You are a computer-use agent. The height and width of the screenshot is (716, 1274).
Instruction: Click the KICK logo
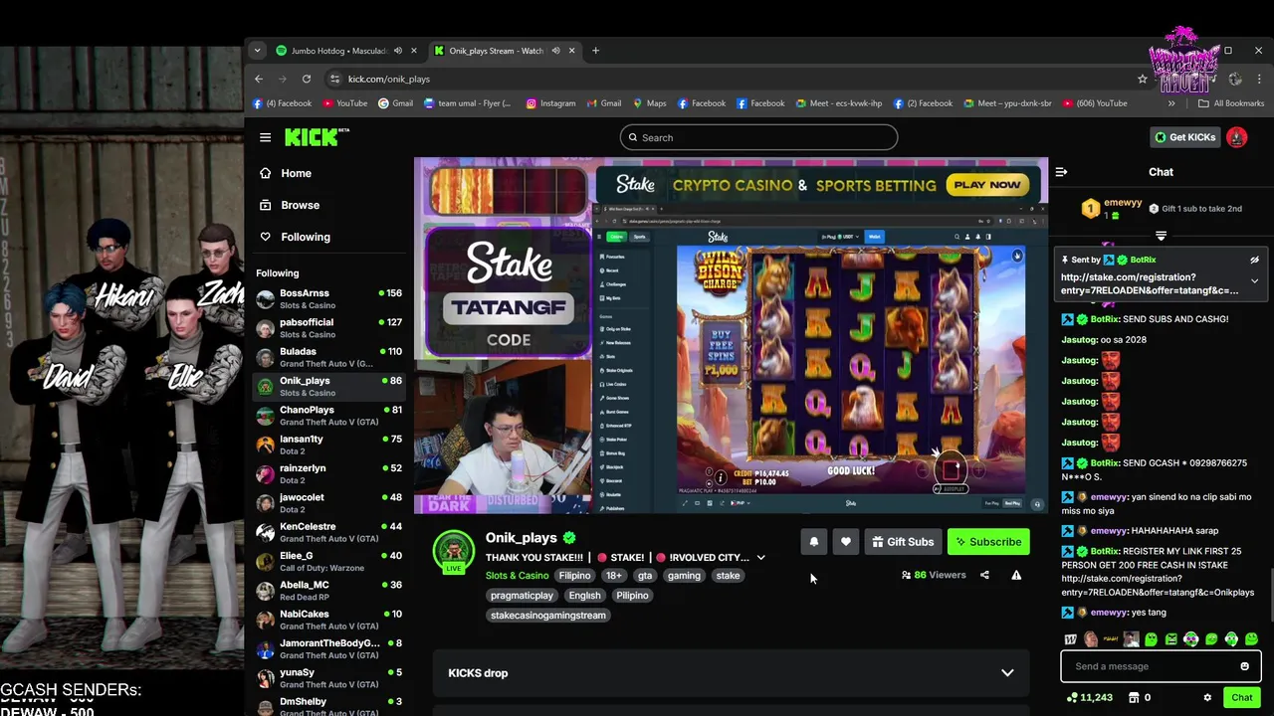(x=317, y=137)
